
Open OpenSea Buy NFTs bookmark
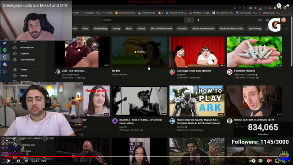[x=176, y=13]
